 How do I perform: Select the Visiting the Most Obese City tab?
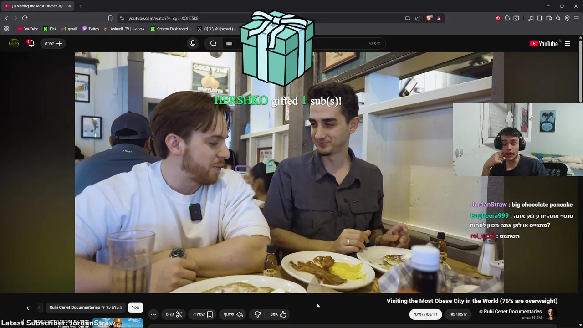click(37, 6)
